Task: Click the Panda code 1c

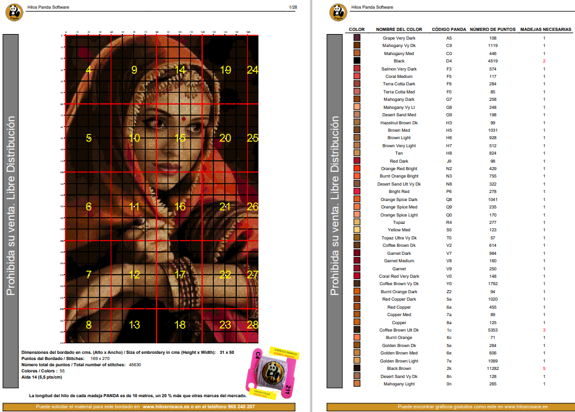Action: tap(449, 330)
